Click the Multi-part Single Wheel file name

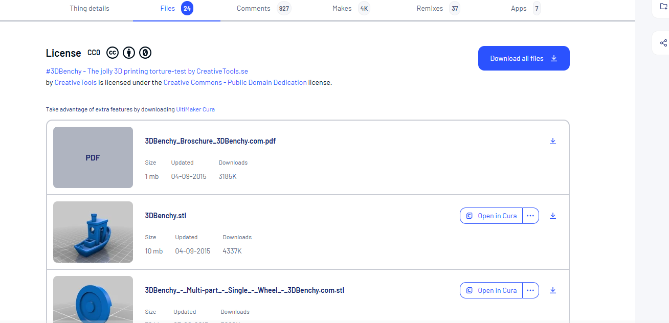point(244,290)
